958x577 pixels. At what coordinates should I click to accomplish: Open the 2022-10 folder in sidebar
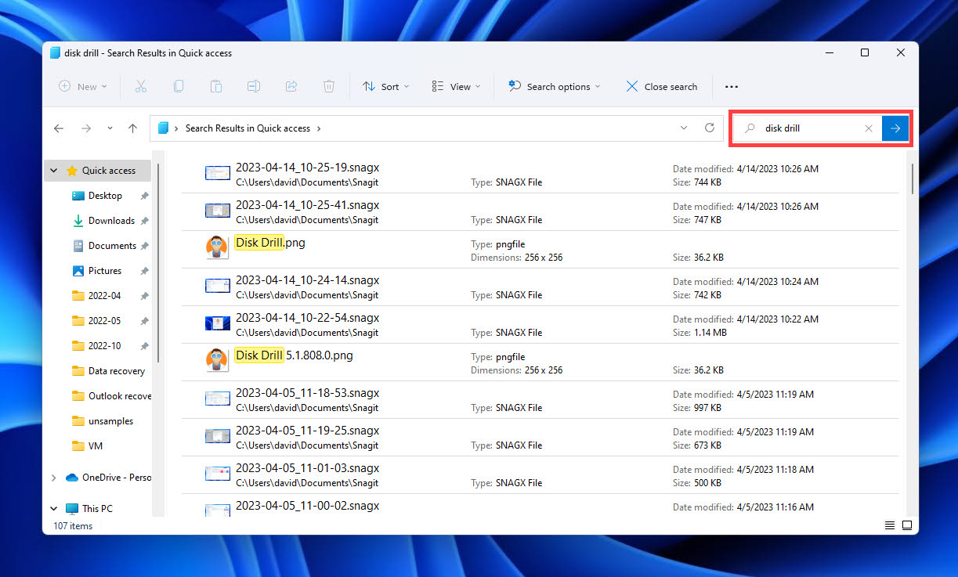104,346
